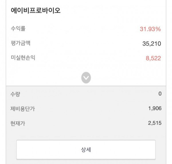Click the 제비용단가 label

[x=23, y=109]
